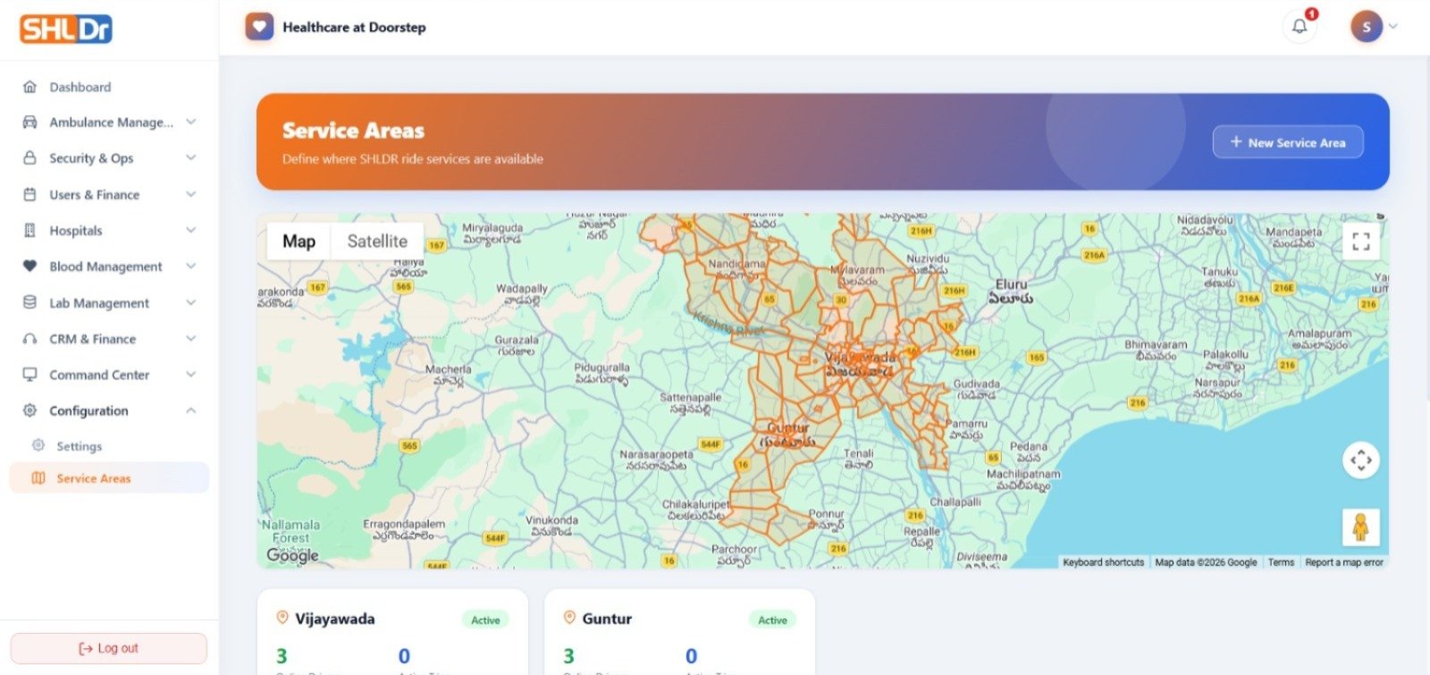Click the Users & Finance calendar icon
The image size is (1430, 675).
[x=29, y=194]
